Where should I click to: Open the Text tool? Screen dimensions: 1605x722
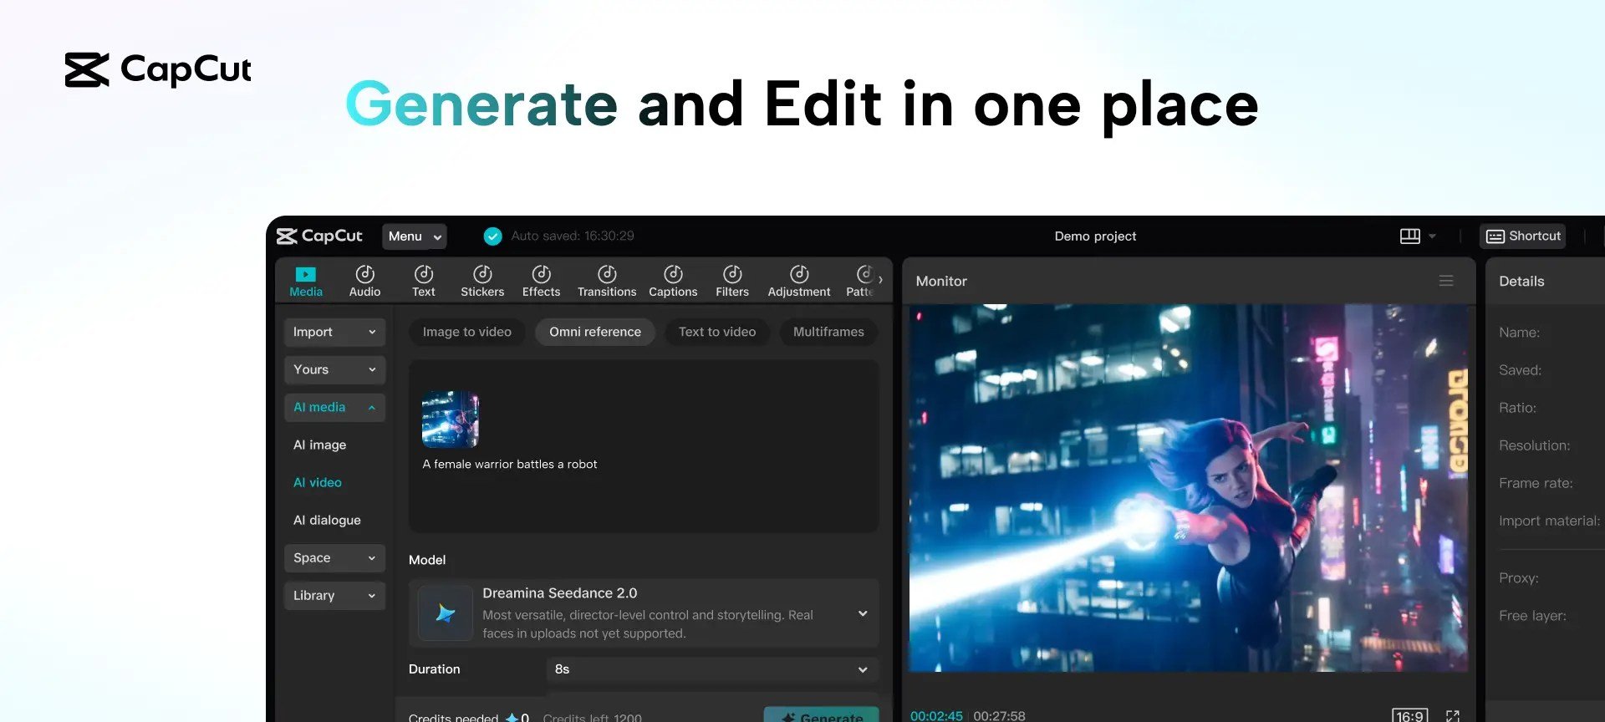coord(424,281)
